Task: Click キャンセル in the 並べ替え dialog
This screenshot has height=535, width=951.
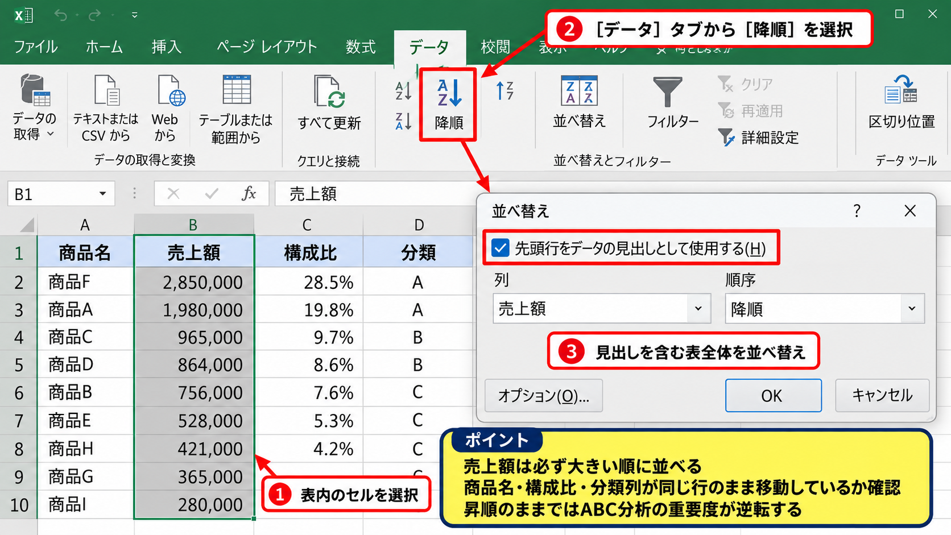Action: (x=882, y=396)
